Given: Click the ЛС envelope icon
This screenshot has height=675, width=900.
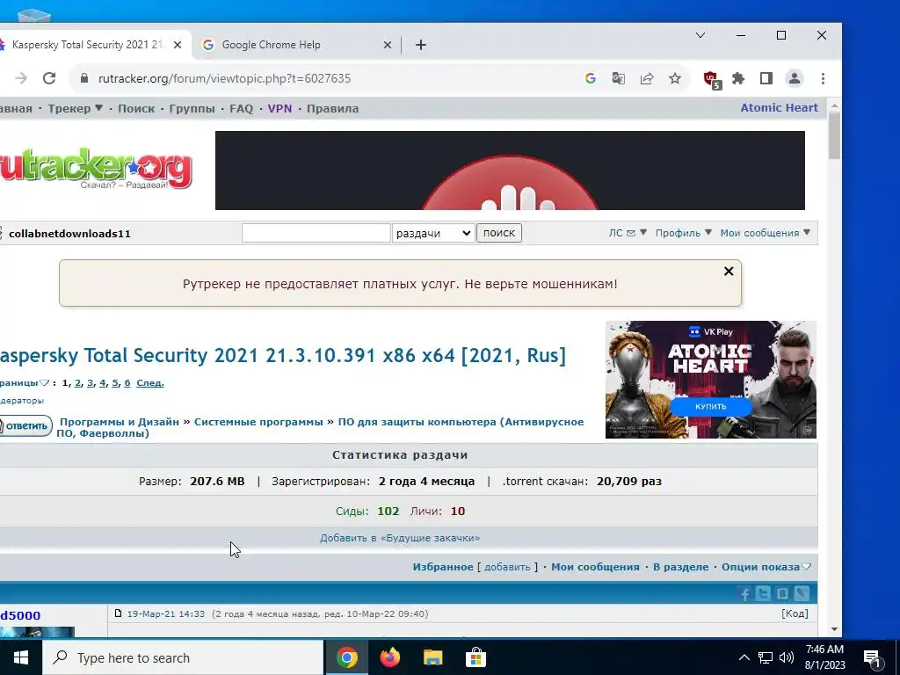Looking at the screenshot, I should pyautogui.click(x=631, y=233).
